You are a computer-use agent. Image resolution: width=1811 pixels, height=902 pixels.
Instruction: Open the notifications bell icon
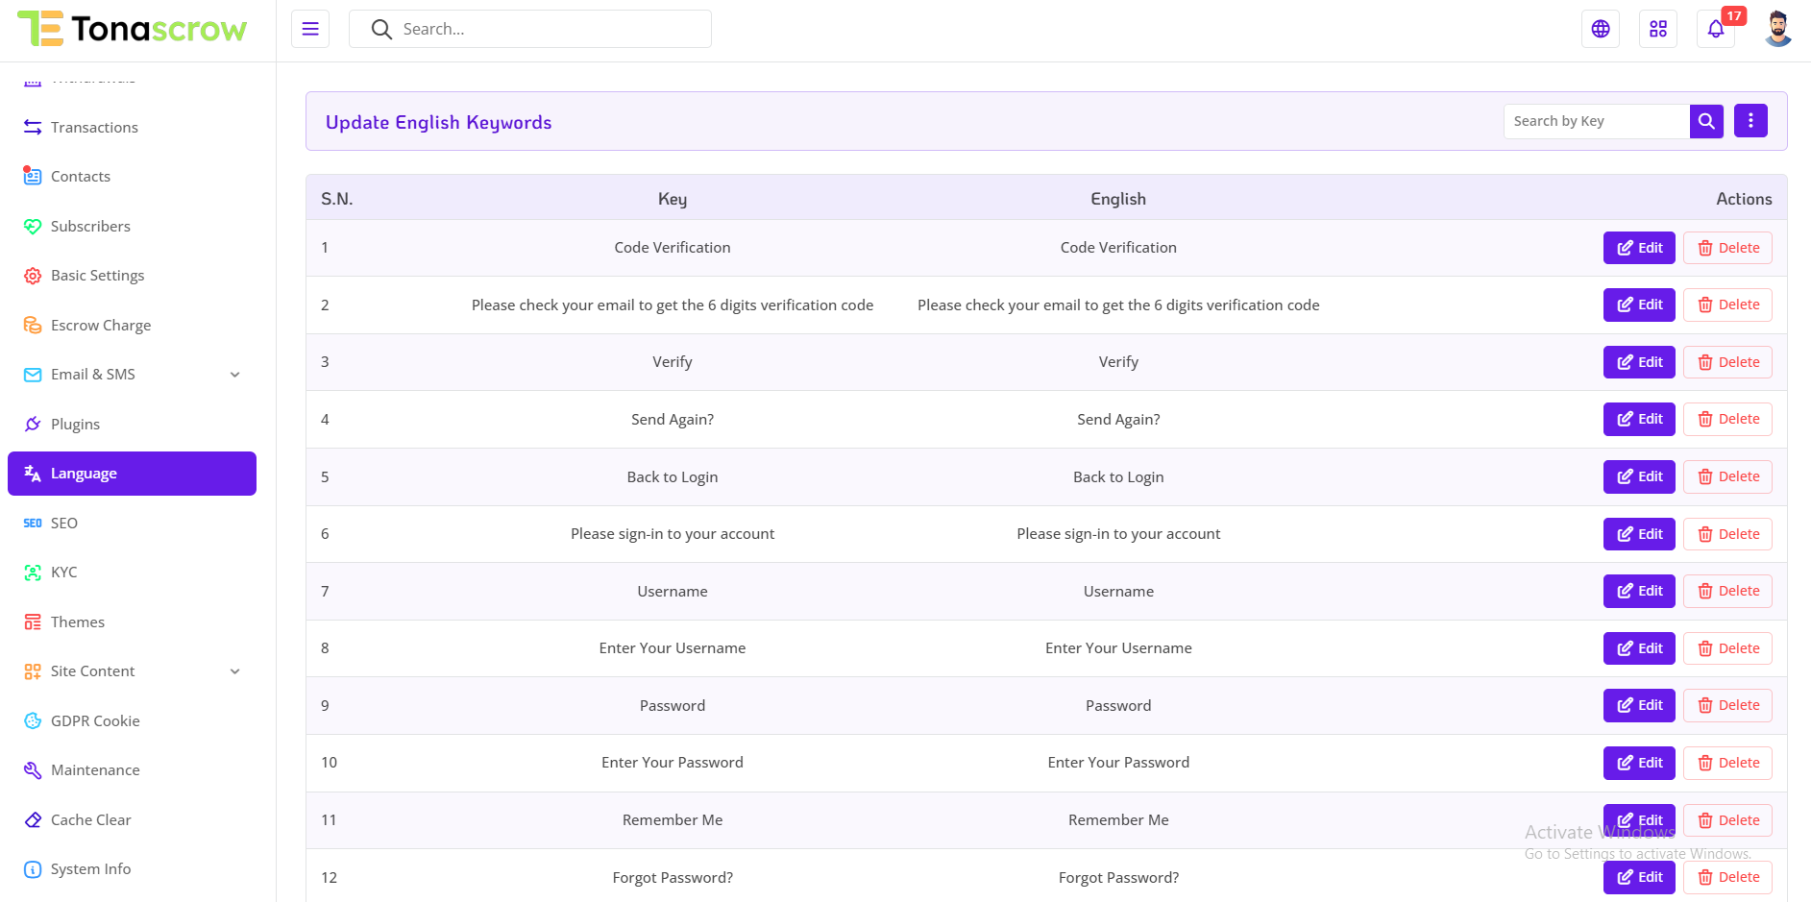click(1715, 29)
